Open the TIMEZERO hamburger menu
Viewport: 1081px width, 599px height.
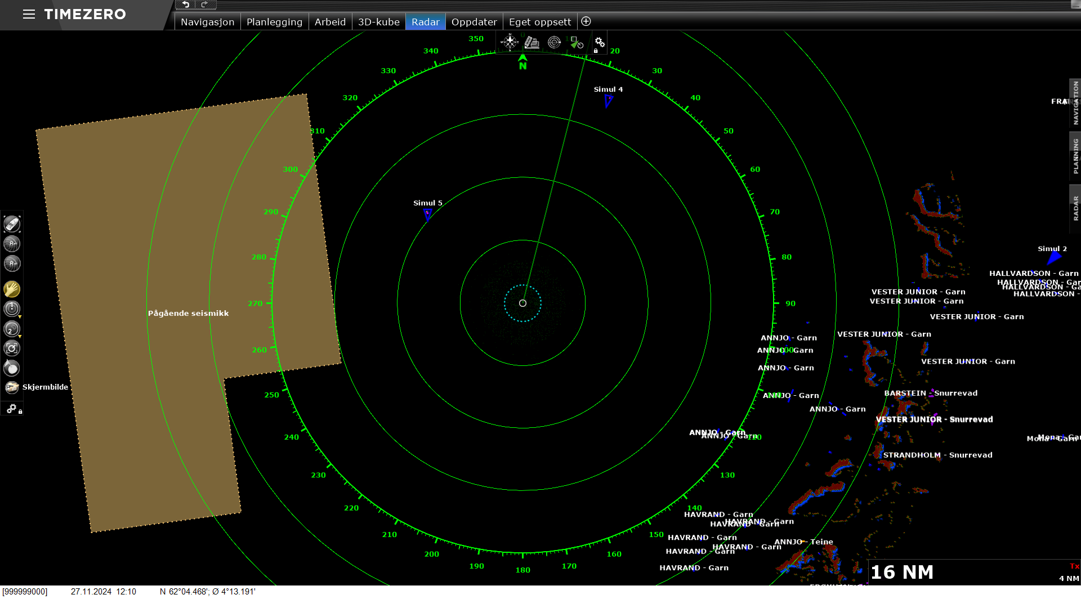[x=29, y=14]
